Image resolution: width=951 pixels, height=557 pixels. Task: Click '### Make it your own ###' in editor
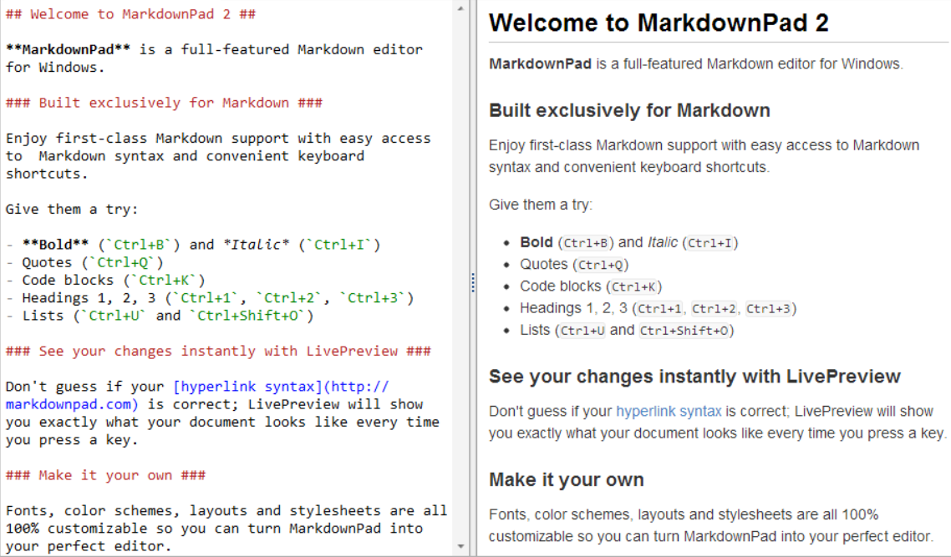tap(105, 475)
